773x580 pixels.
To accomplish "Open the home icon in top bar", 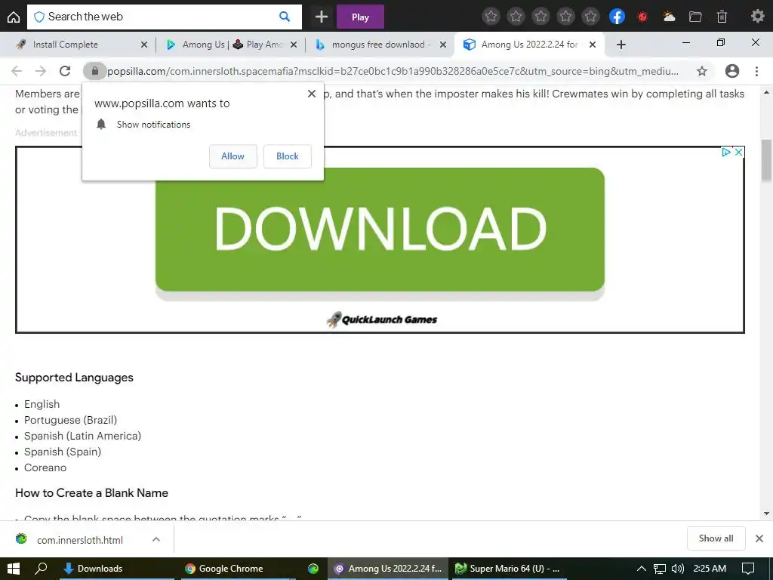I will [14, 17].
